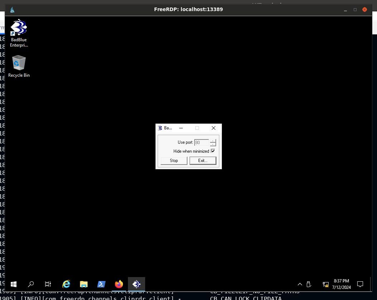Uncheck Hide when minimized

coord(213,151)
